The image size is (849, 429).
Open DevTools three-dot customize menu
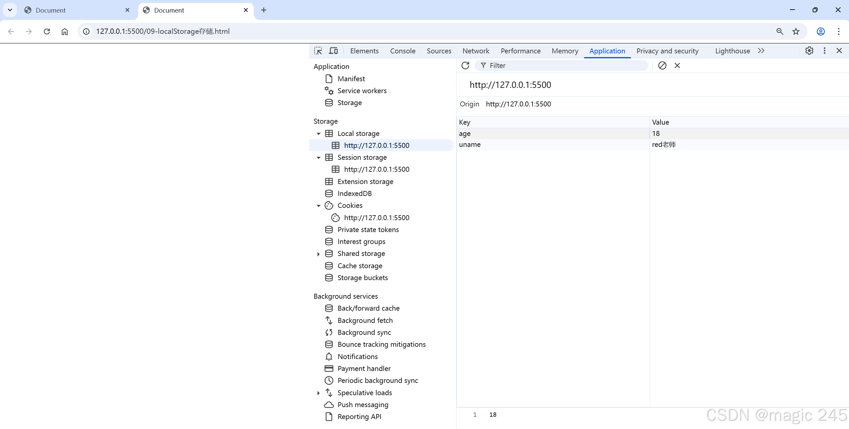(824, 51)
